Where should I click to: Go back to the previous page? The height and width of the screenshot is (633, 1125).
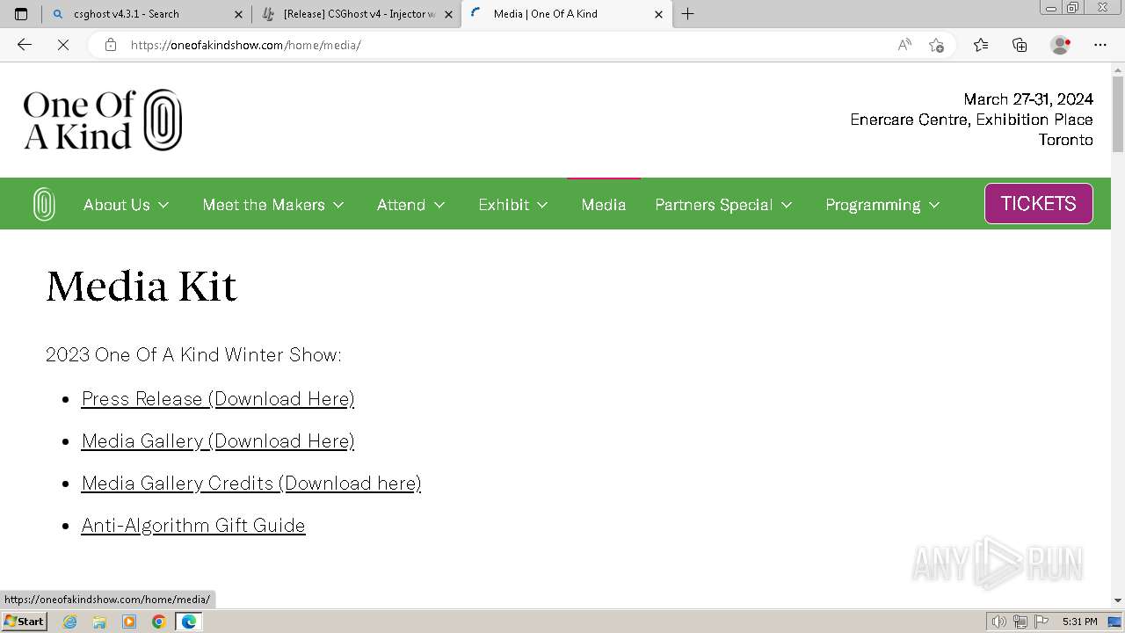[25, 45]
